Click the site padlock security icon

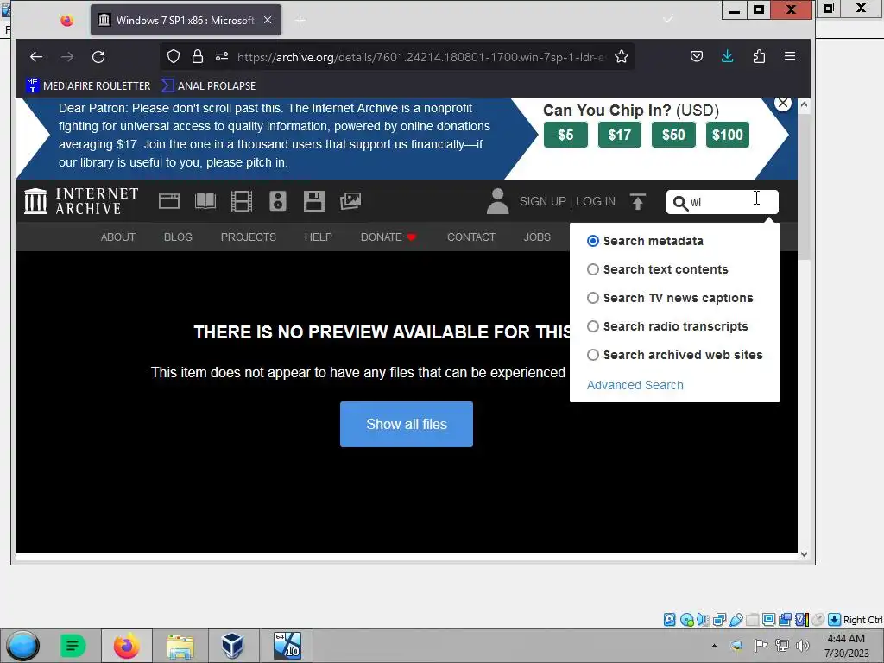[x=198, y=56]
